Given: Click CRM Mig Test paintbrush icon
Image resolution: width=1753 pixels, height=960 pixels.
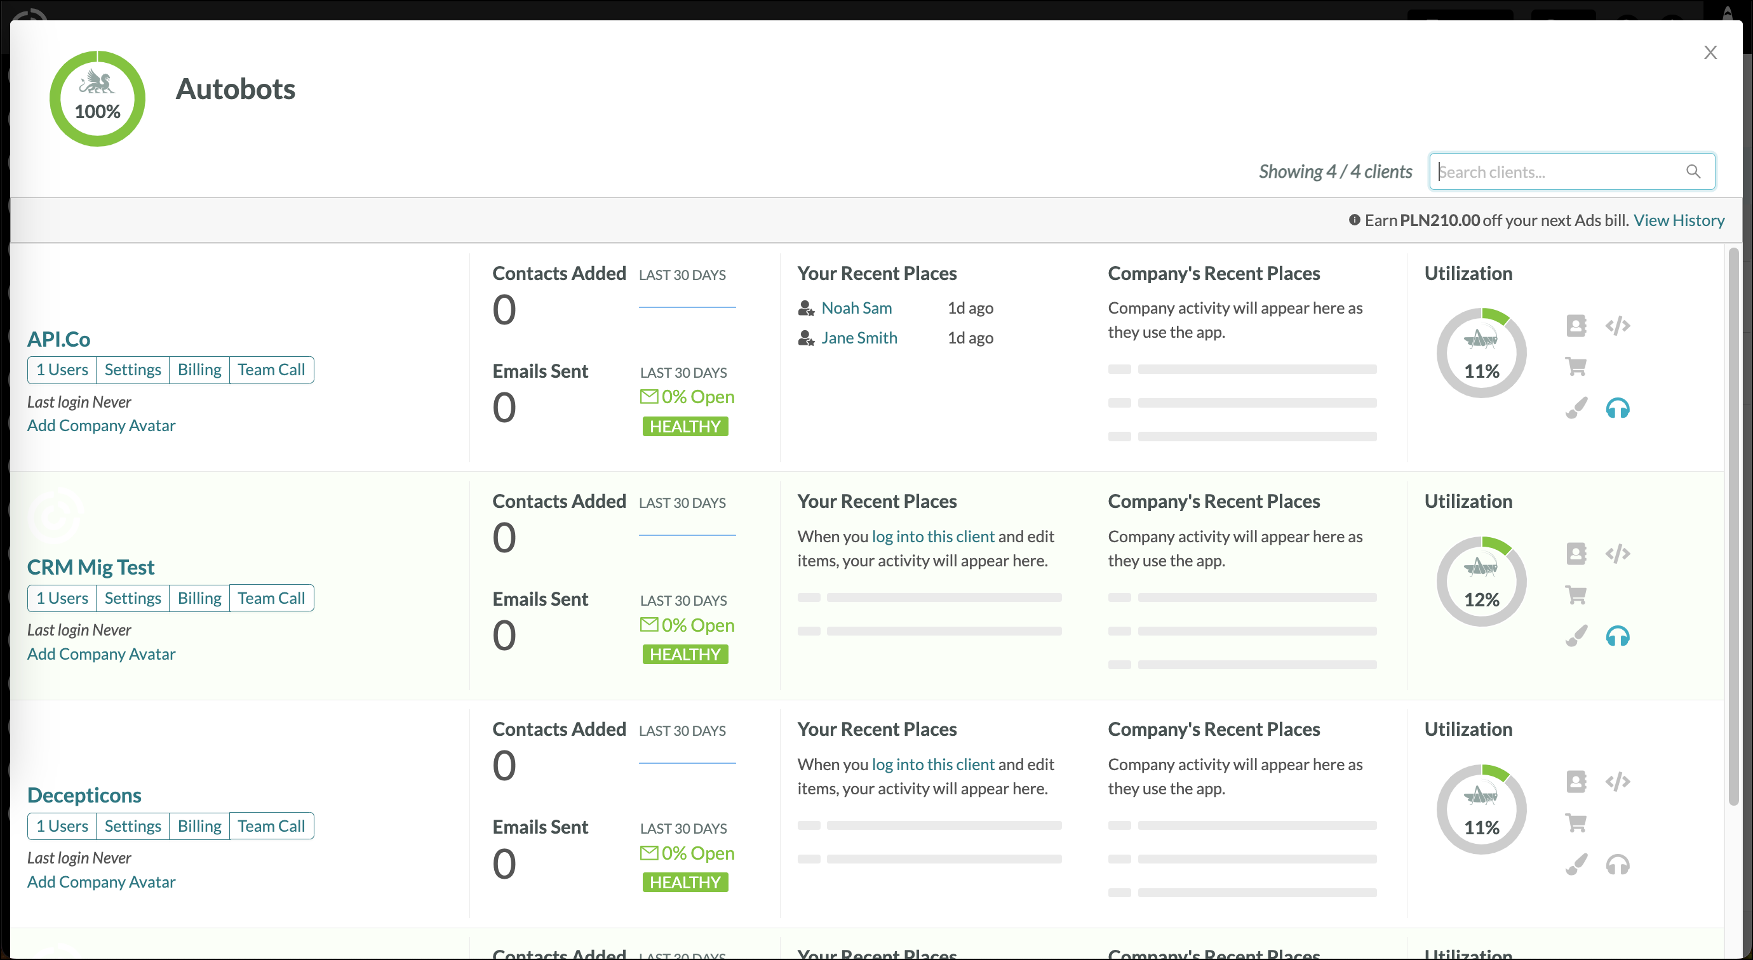Looking at the screenshot, I should coord(1576,636).
